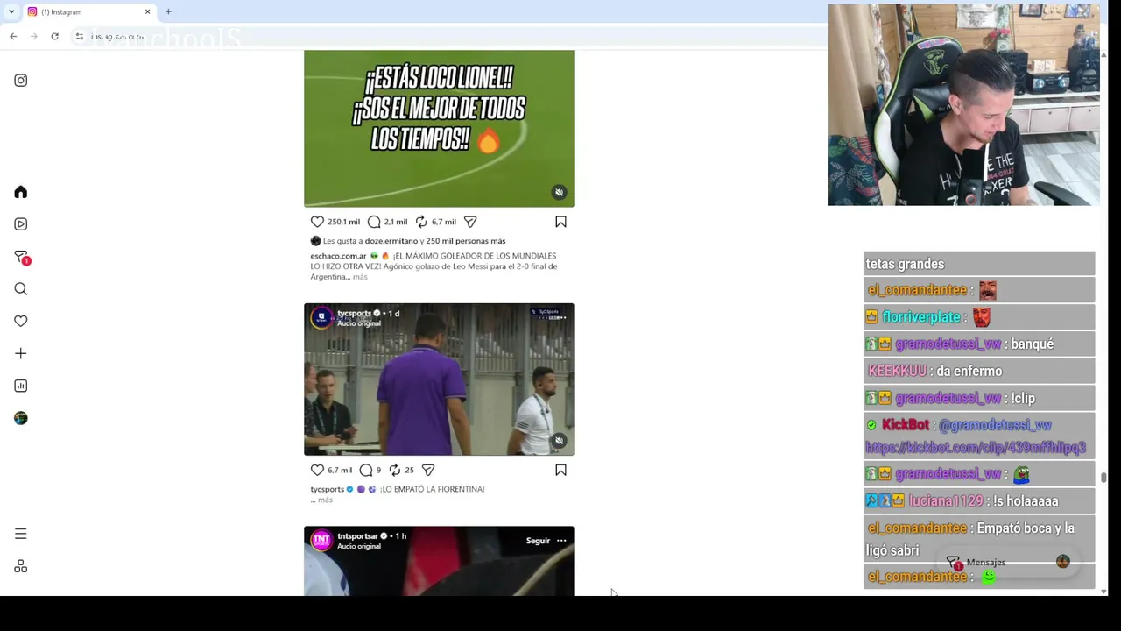1121x631 pixels.
Task: Open the Search panel in the sidebar
Action: click(21, 289)
